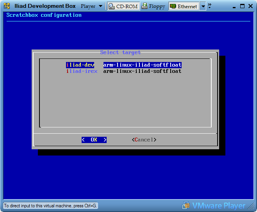Image resolution: width=257 pixels, height=212 pixels.
Task: Toggle the Floppy device button
Action: (153, 6)
